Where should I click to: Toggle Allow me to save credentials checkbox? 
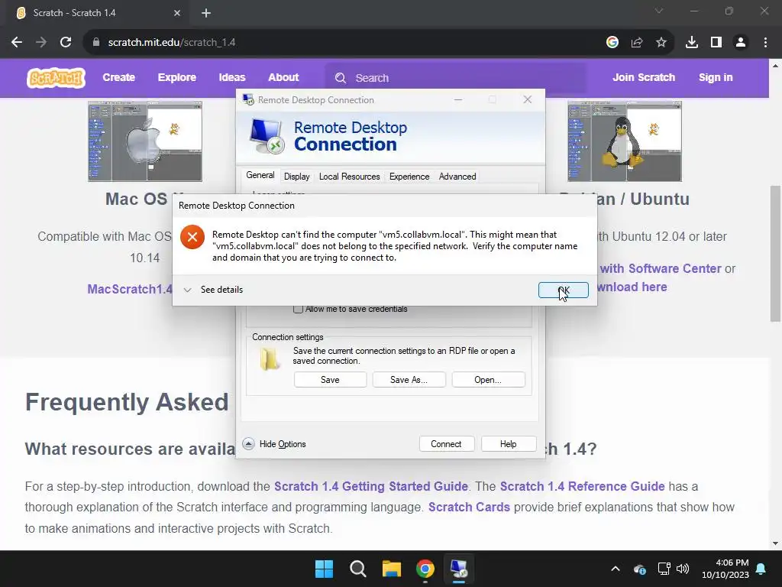[299, 309]
